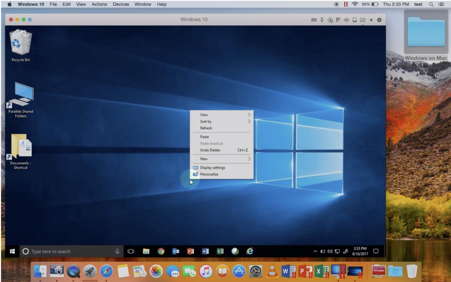Open Launchpad from the macOS Dock
451x282 pixels.
[x=90, y=271]
